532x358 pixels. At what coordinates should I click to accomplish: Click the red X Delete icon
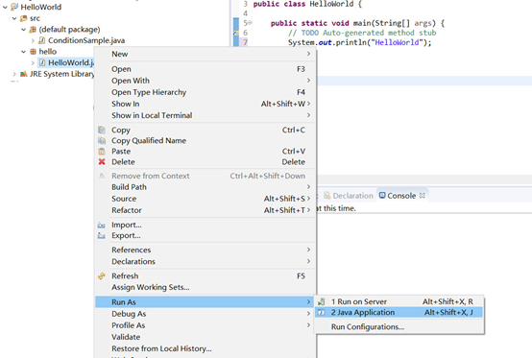(102, 161)
